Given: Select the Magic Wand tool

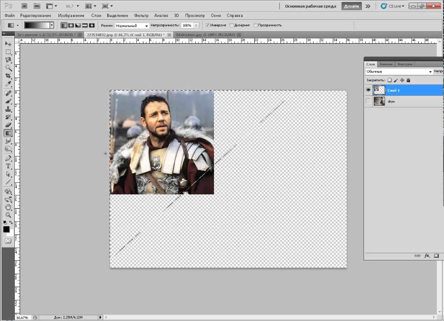Looking at the screenshot, I should coord(8,68).
